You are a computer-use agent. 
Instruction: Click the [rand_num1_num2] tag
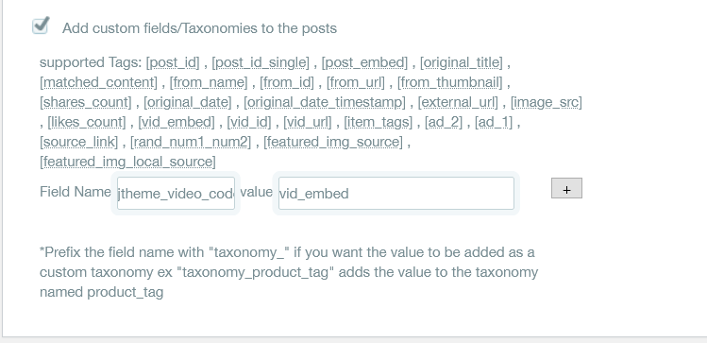[191, 142]
